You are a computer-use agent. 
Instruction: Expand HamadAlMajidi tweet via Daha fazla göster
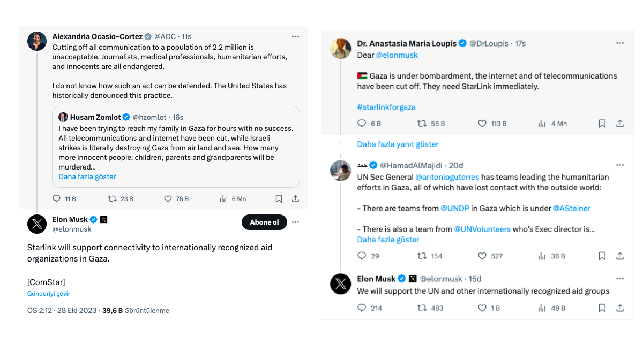[x=388, y=240]
